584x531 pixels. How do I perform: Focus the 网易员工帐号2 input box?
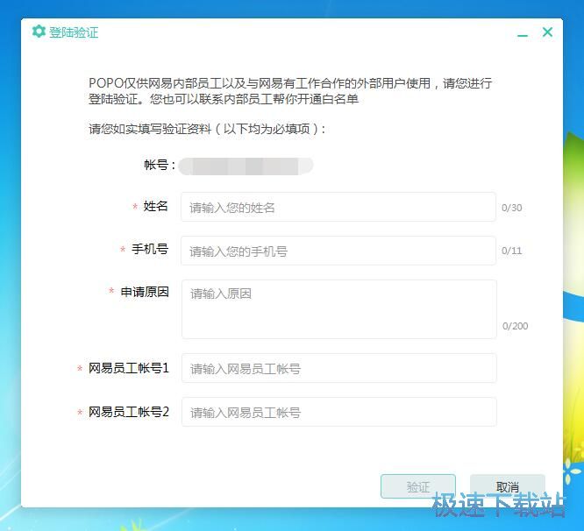click(338, 412)
